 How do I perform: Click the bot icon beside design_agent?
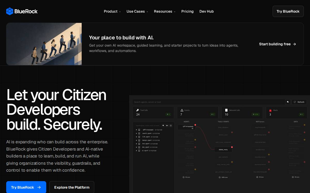pyautogui.click(x=139, y=140)
